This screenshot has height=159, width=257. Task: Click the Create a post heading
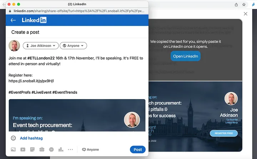(25, 32)
